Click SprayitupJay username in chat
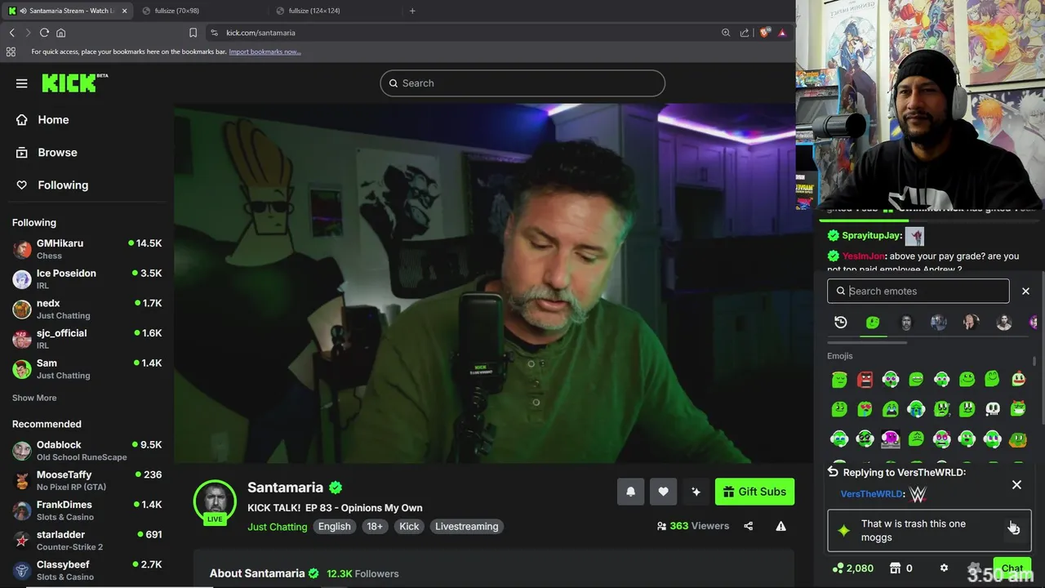The image size is (1045, 588). (x=872, y=235)
